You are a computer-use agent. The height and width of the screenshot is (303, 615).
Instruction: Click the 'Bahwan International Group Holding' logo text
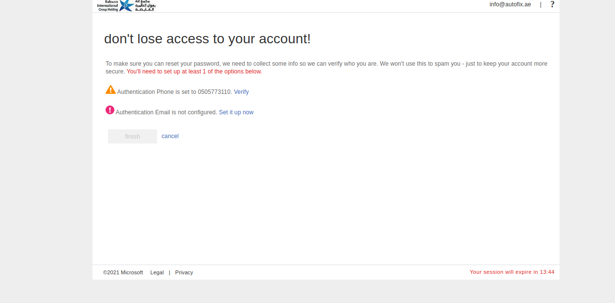point(108,5)
